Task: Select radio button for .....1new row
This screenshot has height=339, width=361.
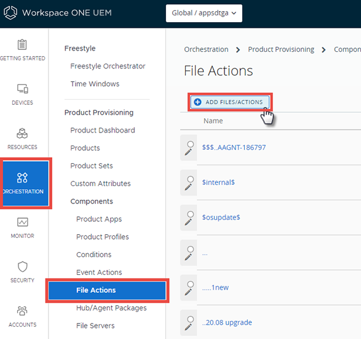Action: (x=191, y=285)
